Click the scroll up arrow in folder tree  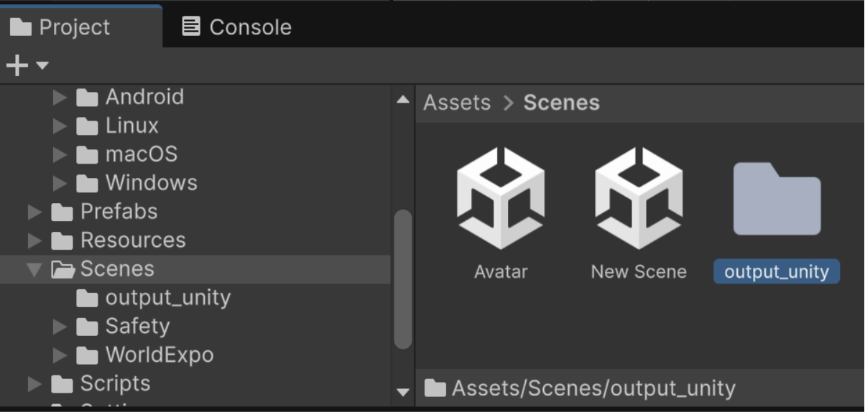(403, 100)
